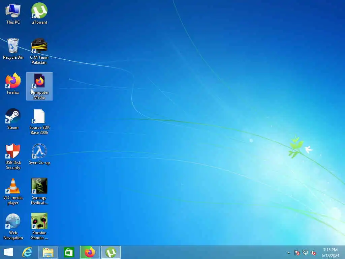345x259 pixels.
Task: Open the network status tray icon
Action: click(305, 253)
